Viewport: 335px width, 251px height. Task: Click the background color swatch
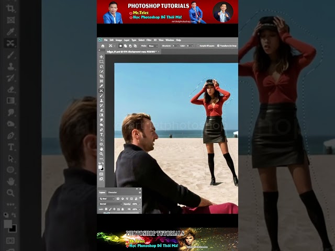click(x=103, y=169)
